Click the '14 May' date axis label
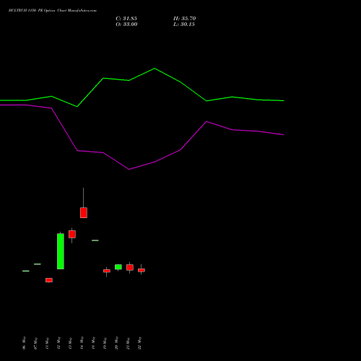This screenshot has width=361, height=361. (x=82, y=343)
